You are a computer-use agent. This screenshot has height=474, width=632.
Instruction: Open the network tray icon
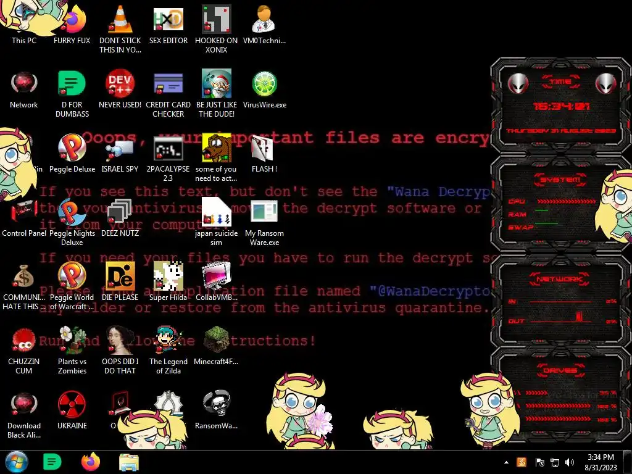pos(555,462)
